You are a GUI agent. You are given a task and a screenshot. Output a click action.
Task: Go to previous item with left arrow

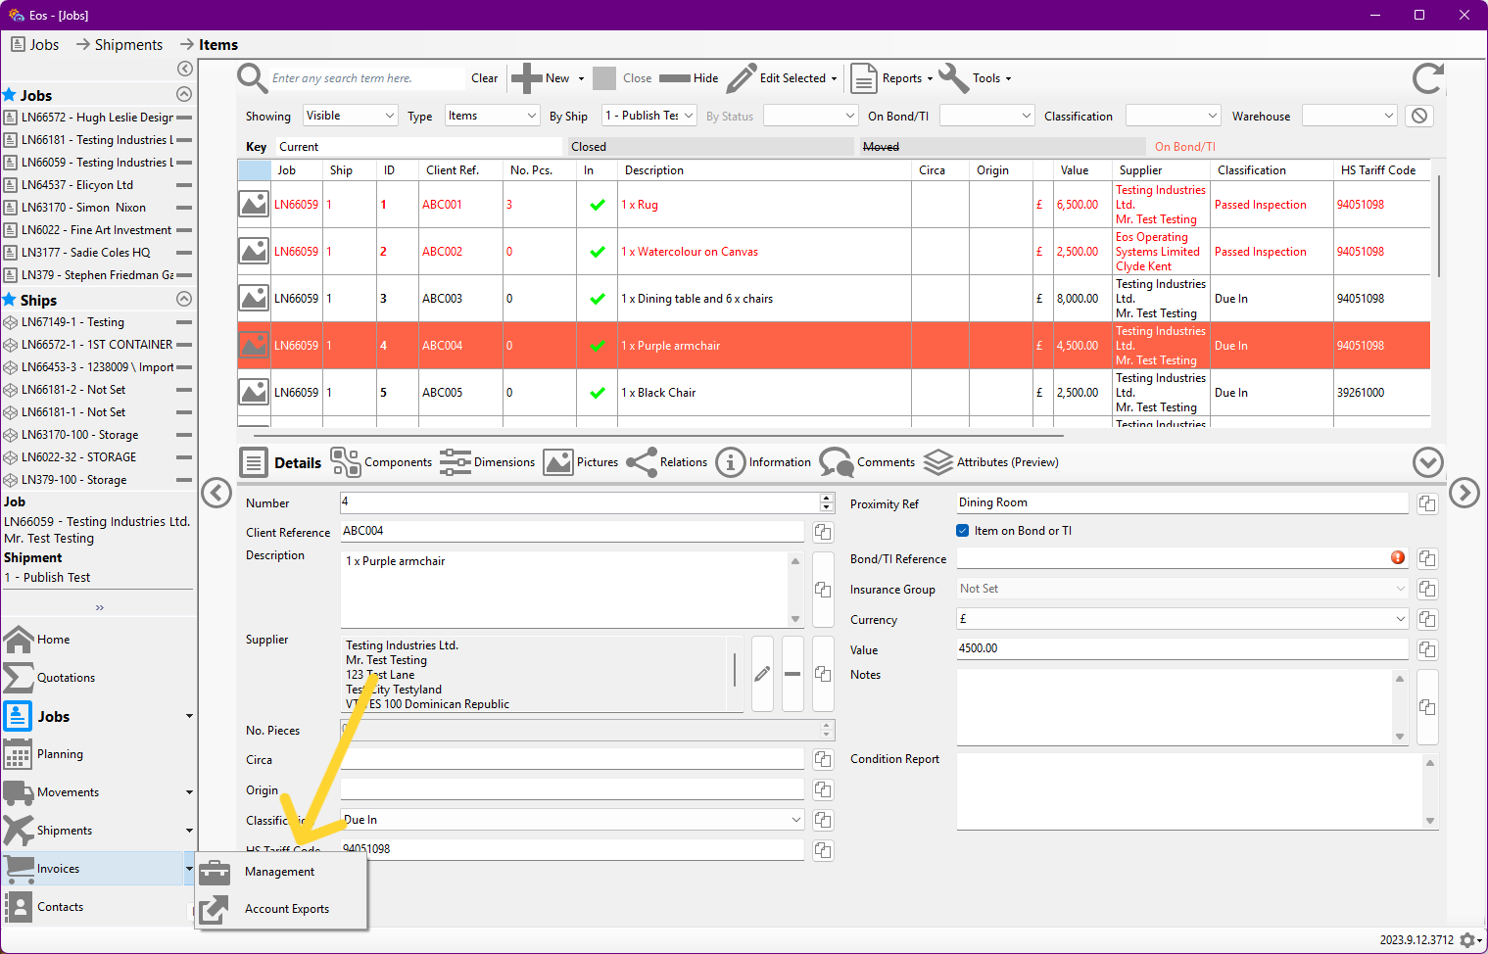(x=216, y=493)
